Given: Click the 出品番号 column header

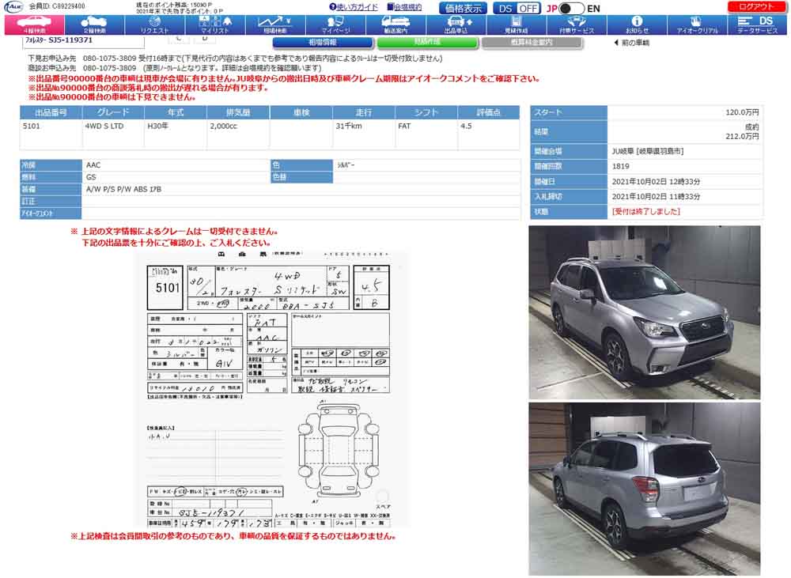Looking at the screenshot, I should click(x=51, y=112).
